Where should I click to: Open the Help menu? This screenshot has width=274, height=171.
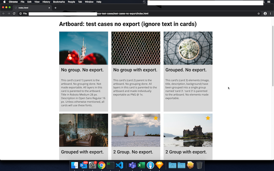click(x=99, y=2)
